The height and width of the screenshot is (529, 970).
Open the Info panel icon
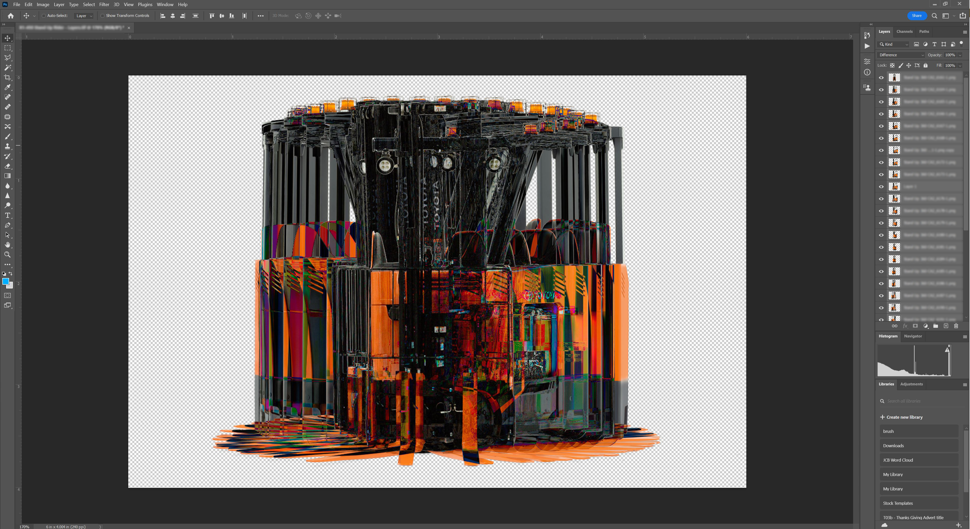867,72
